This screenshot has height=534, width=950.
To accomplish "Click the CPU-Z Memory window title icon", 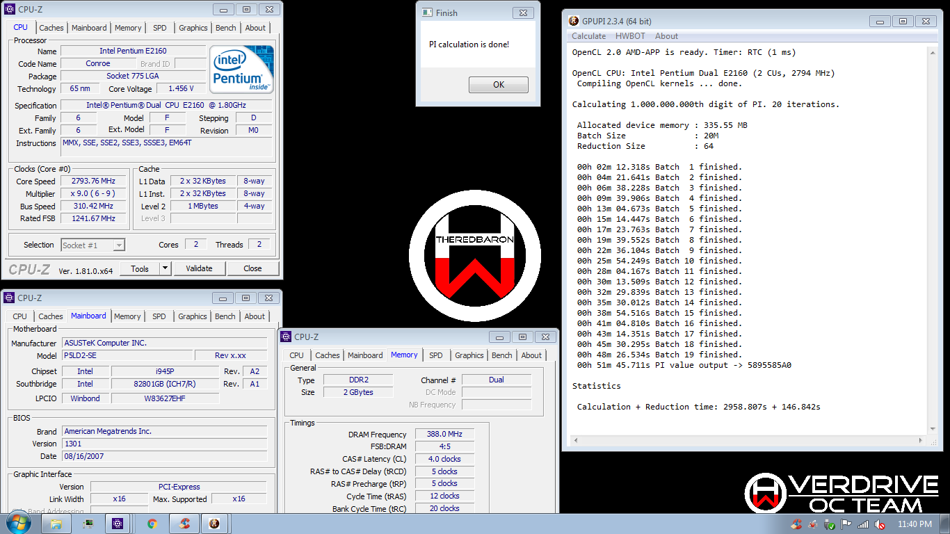I will coord(286,337).
